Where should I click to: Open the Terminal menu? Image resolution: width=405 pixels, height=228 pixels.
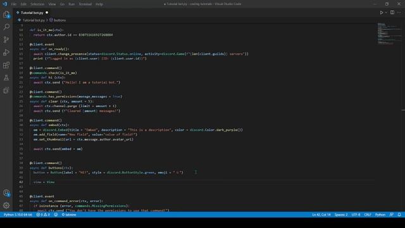point(85,4)
